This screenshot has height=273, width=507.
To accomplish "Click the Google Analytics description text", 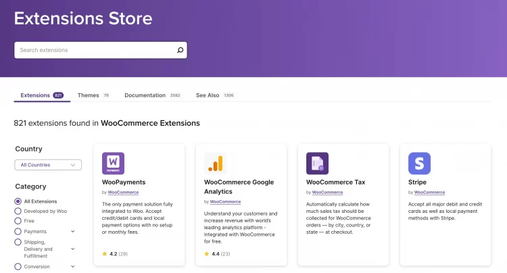I will pyautogui.click(x=241, y=228).
